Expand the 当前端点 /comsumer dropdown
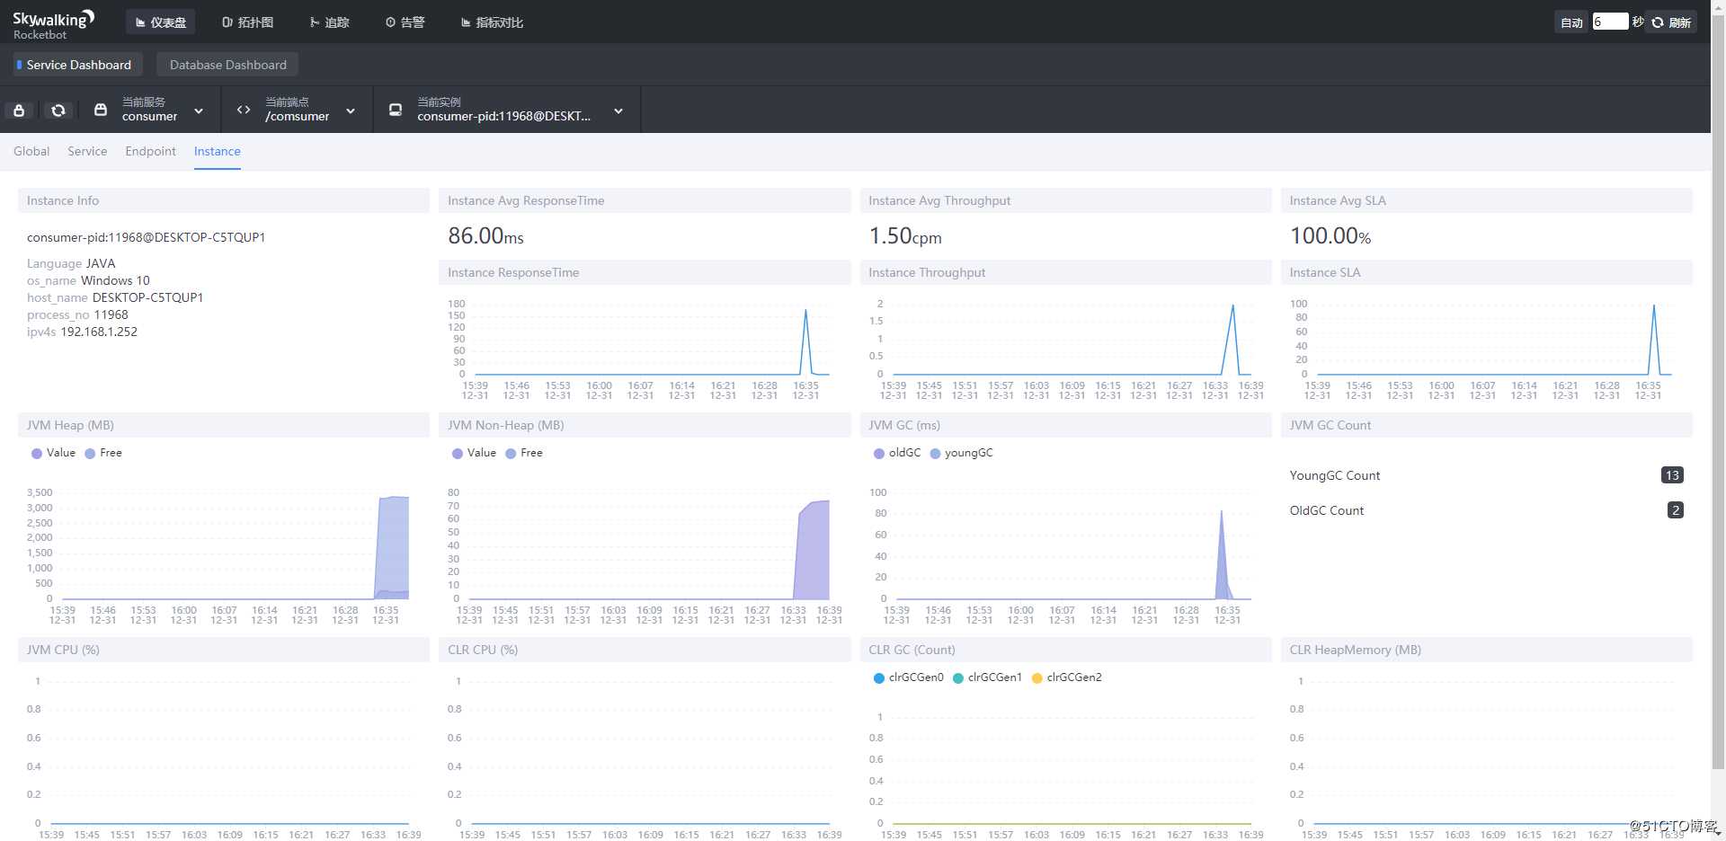The height and width of the screenshot is (841, 1726). 351,111
